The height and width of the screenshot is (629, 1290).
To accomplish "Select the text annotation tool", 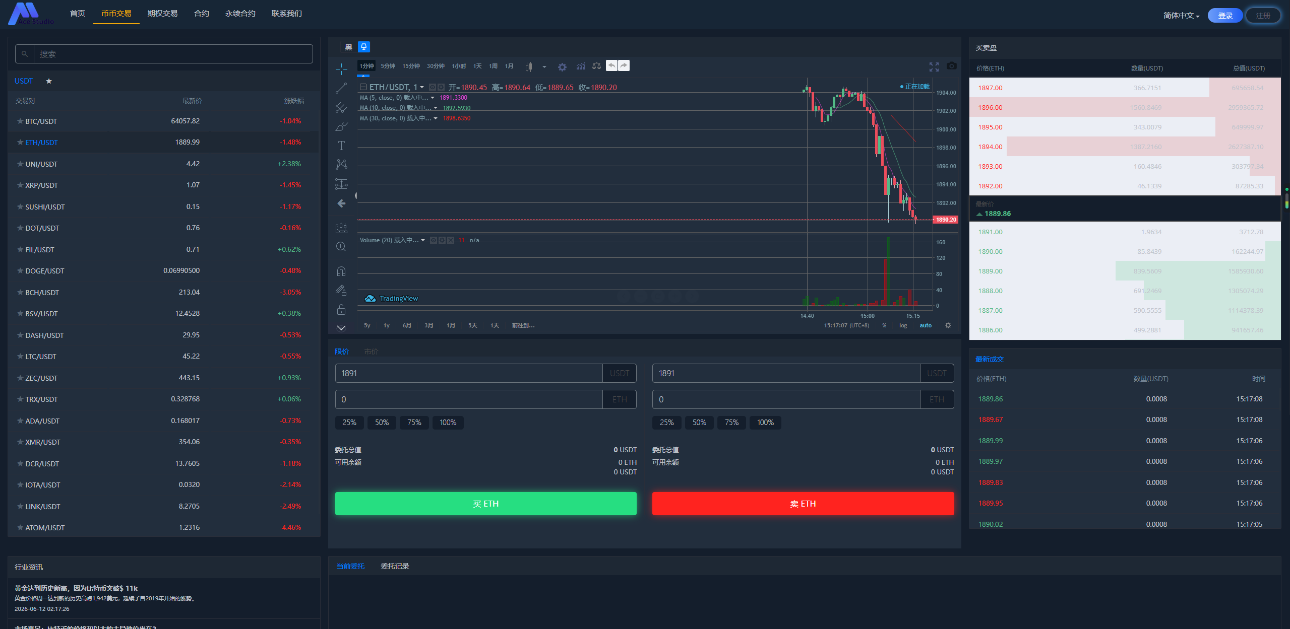I will [x=341, y=146].
